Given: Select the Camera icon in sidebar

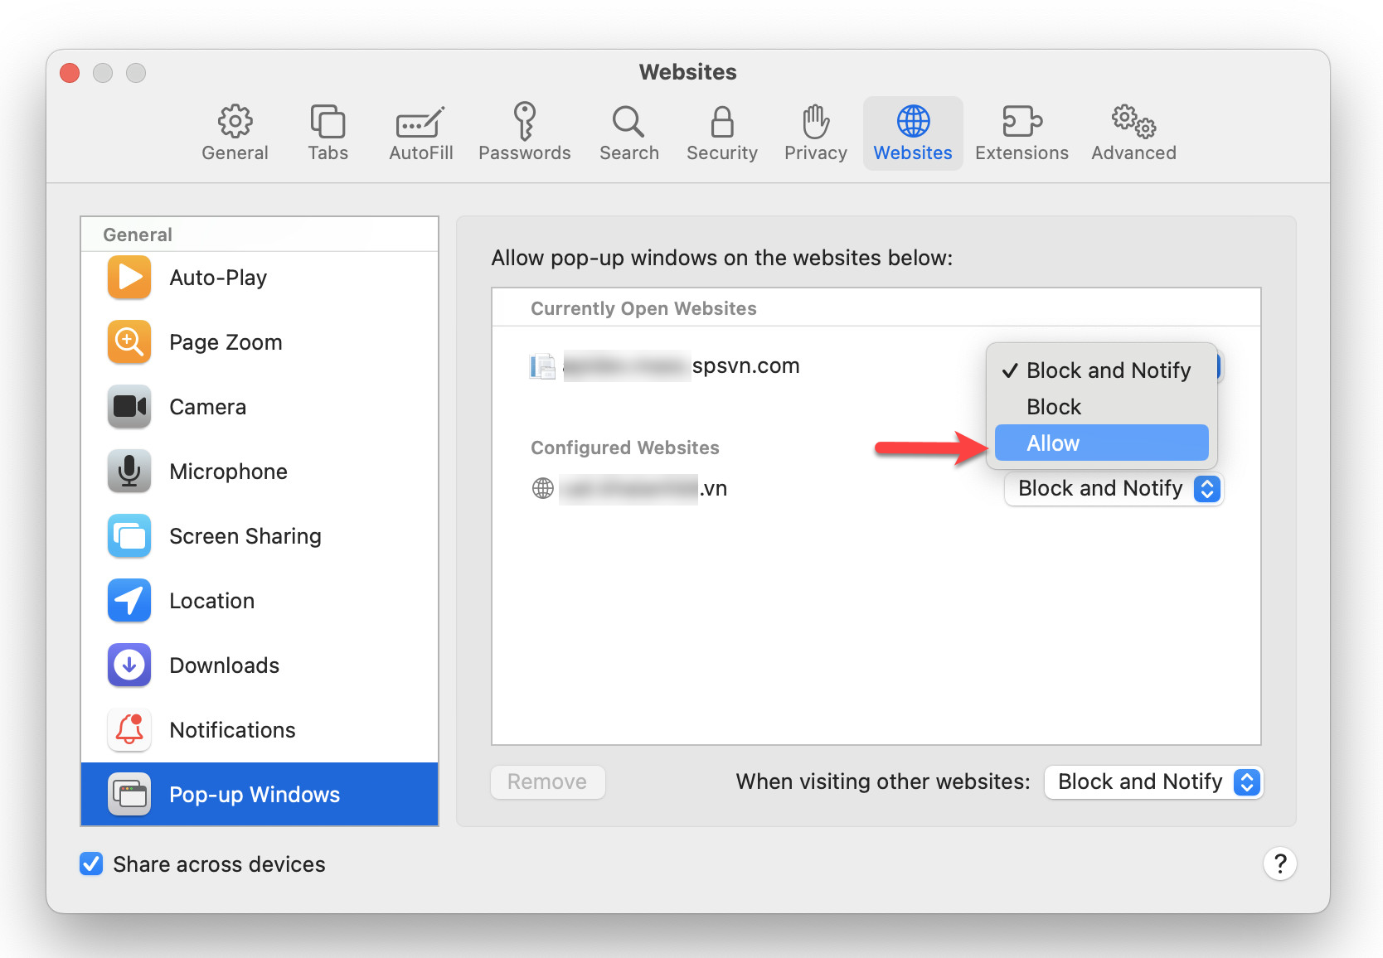Looking at the screenshot, I should pos(129,407).
